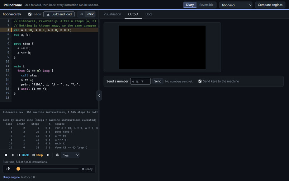289x181 pixels.
Task: Open the Visualisation tab
Action: click(x=112, y=14)
